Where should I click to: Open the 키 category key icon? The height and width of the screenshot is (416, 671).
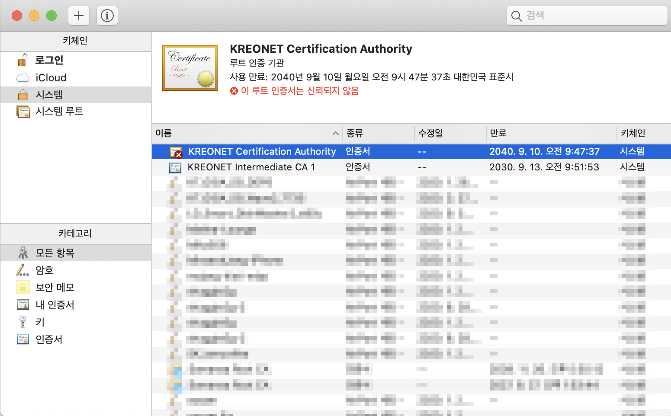[23, 322]
